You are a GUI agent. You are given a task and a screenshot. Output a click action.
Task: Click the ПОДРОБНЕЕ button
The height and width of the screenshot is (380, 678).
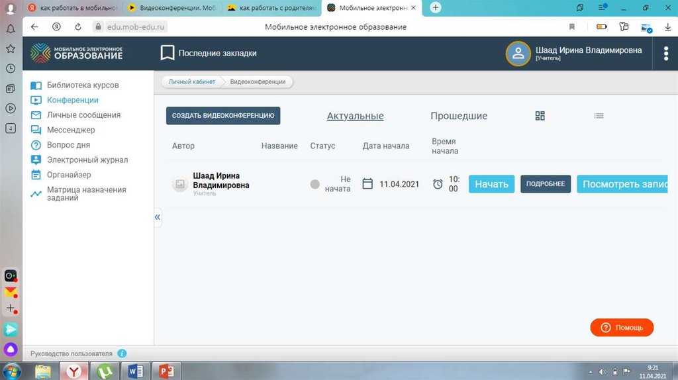coord(546,184)
